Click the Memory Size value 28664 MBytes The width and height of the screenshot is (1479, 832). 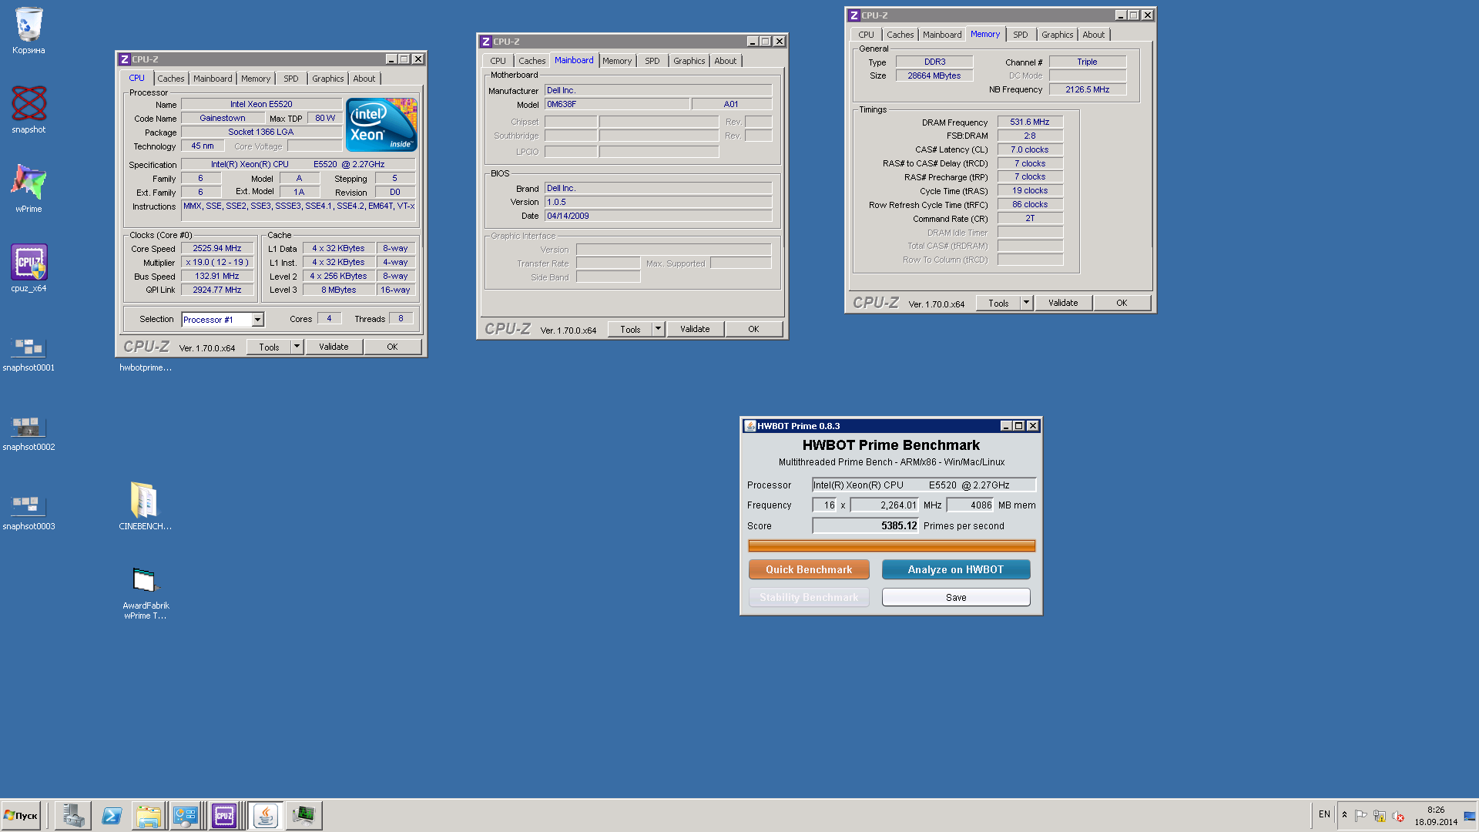[x=934, y=75]
